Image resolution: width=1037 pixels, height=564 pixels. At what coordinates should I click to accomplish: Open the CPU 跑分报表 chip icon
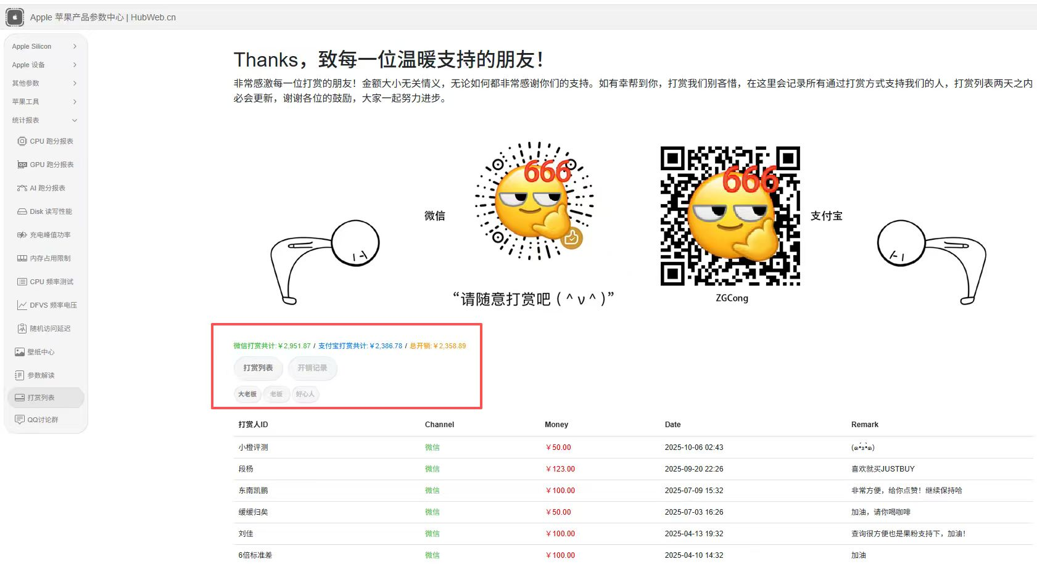[x=22, y=141]
